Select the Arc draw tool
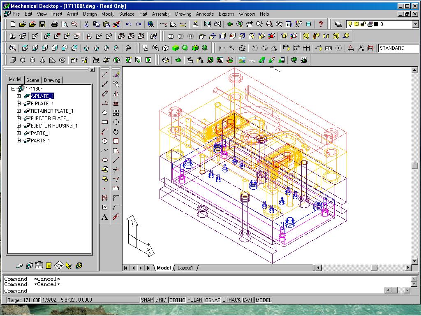The image size is (421, 316). pos(105,132)
